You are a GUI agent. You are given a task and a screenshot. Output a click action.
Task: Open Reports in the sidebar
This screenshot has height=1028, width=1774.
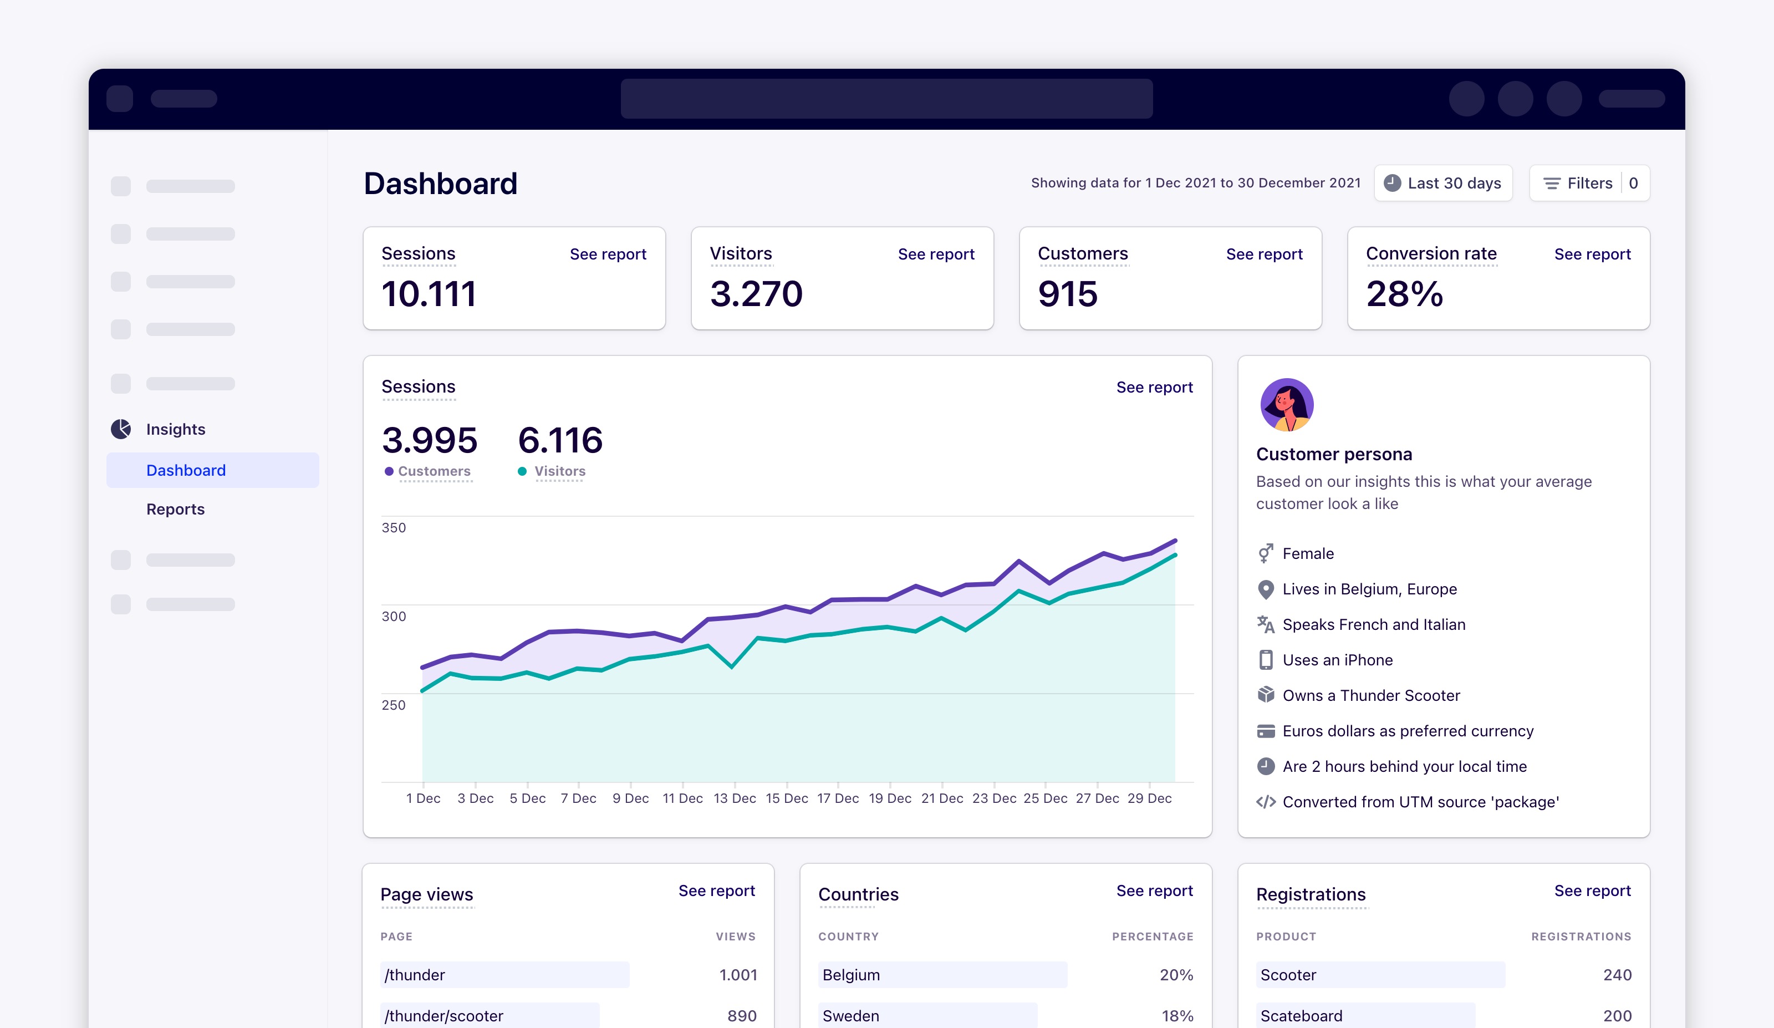pos(175,509)
